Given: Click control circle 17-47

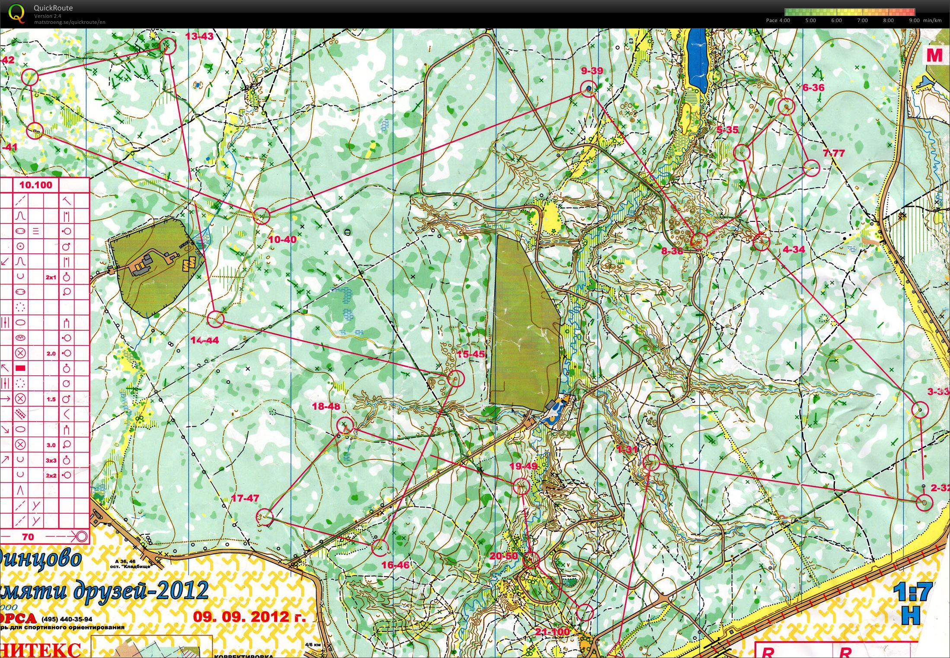Looking at the screenshot, I should point(265,517).
